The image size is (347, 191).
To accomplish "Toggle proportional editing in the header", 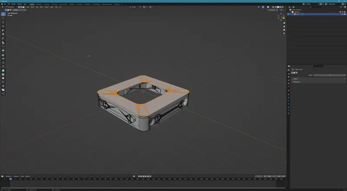I will pos(150,7).
